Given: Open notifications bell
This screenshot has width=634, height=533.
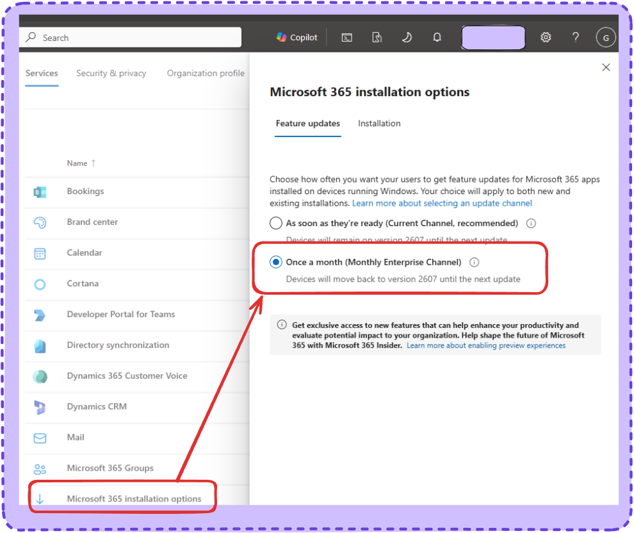Looking at the screenshot, I should click(437, 38).
